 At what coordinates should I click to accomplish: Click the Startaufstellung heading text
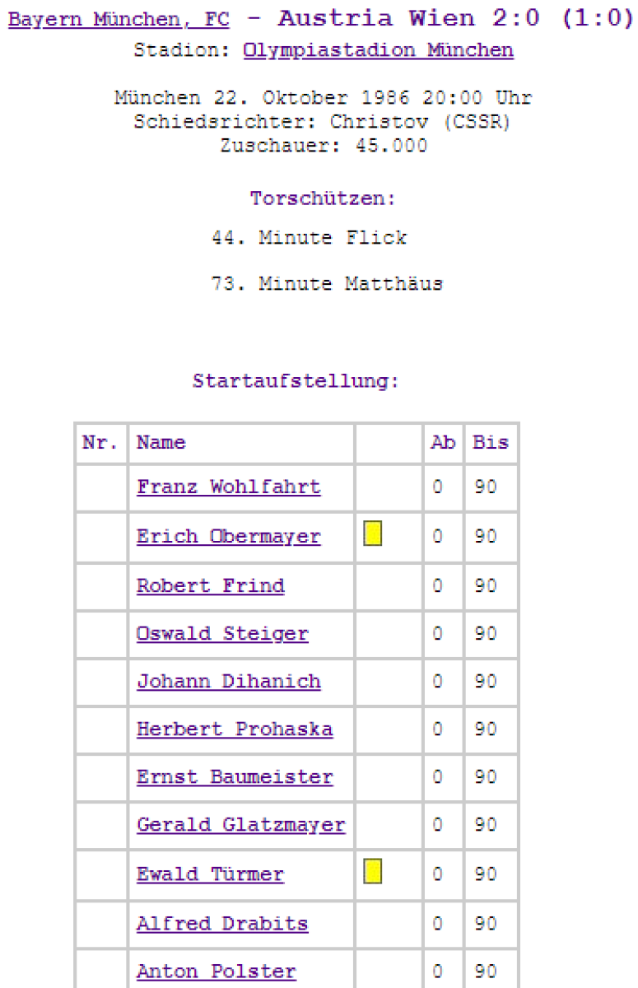tap(296, 382)
